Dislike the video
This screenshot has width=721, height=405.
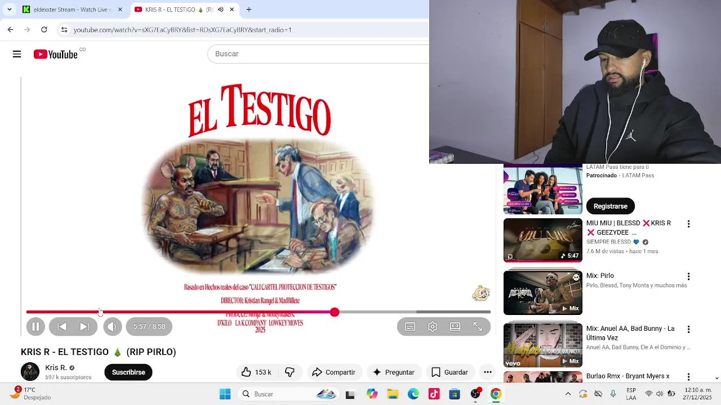click(x=290, y=372)
